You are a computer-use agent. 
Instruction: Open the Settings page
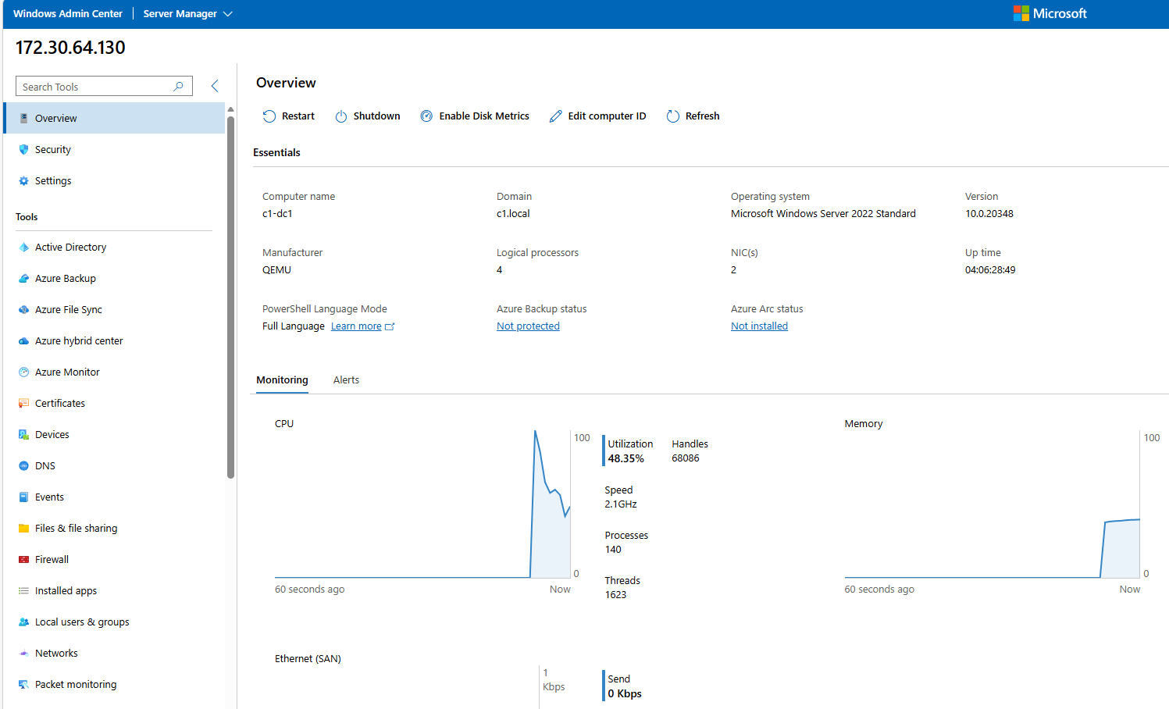[x=53, y=180]
